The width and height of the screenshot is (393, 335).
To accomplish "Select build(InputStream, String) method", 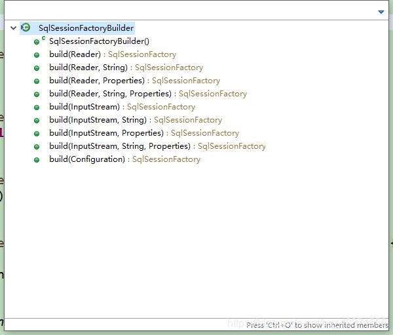I will [136, 120].
